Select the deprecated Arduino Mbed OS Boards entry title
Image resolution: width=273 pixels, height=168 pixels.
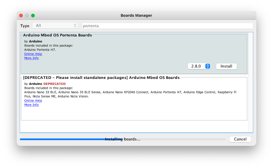pos(101,78)
